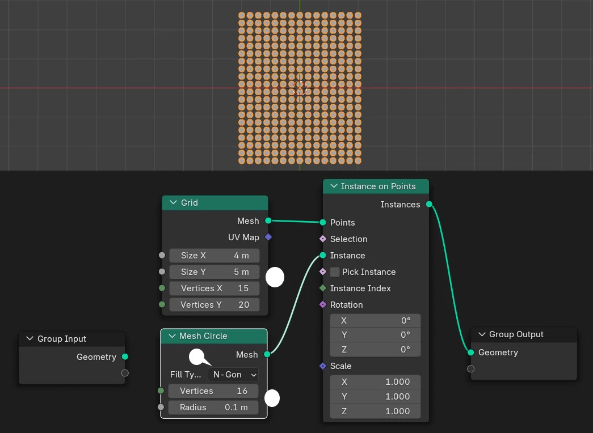The width and height of the screenshot is (593, 433).
Task: Collapse the Instance on Points node
Action: point(334,186)
